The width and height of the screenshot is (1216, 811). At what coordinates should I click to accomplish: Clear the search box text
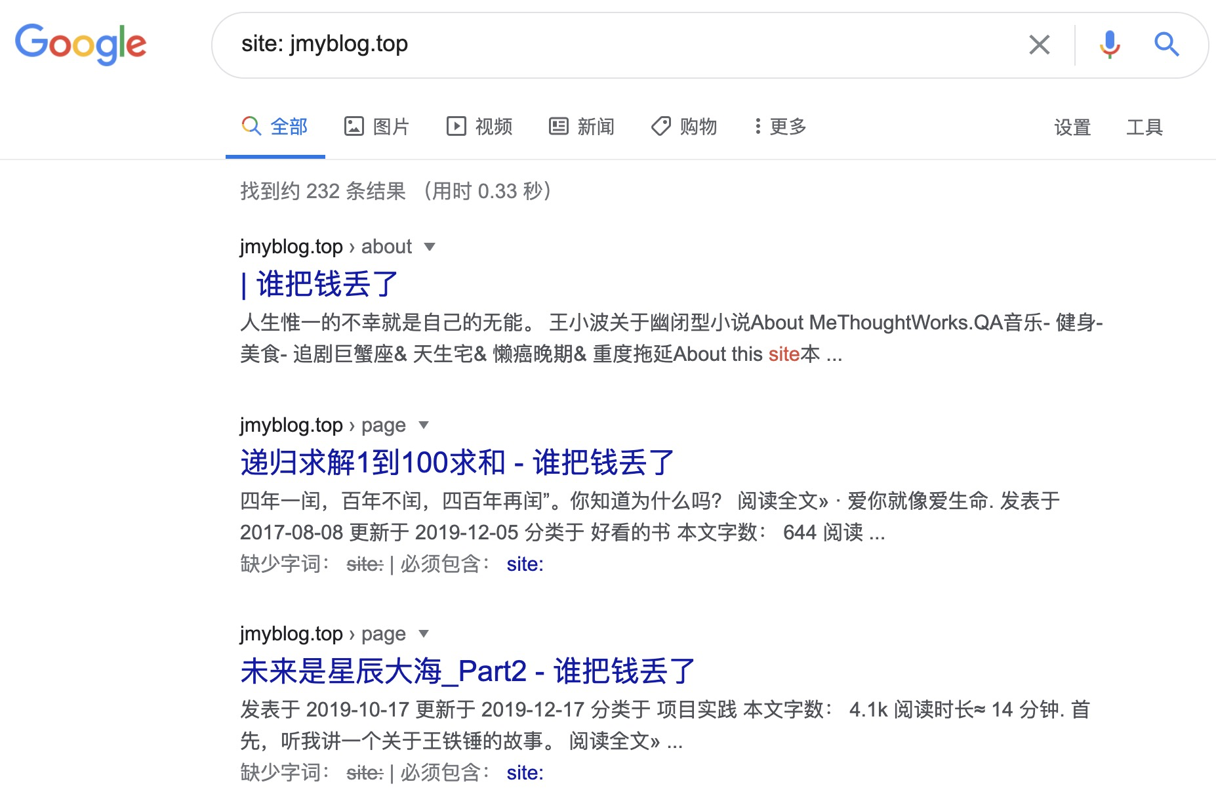[1039, 45]
